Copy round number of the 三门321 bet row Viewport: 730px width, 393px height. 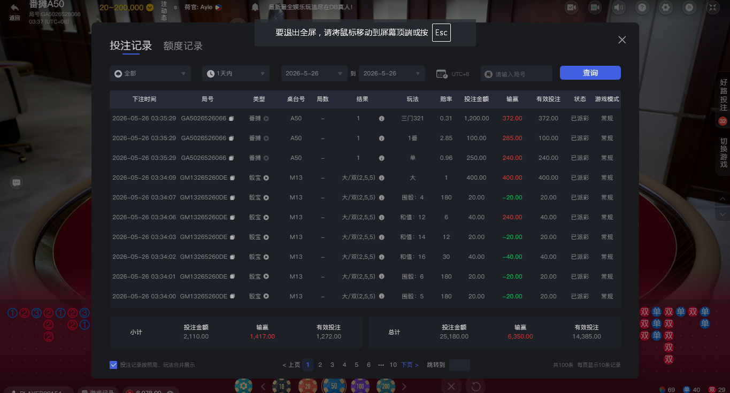pos(231,118)
